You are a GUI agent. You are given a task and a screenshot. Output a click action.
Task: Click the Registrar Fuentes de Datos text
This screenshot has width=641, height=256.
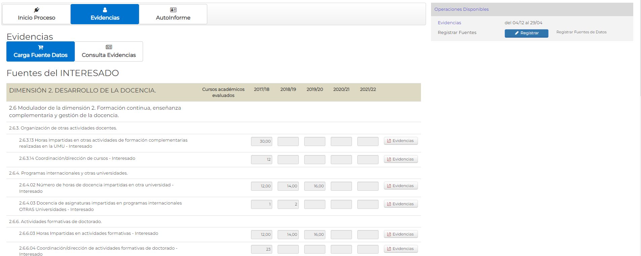pyautogui.click(x=581, y=32)
